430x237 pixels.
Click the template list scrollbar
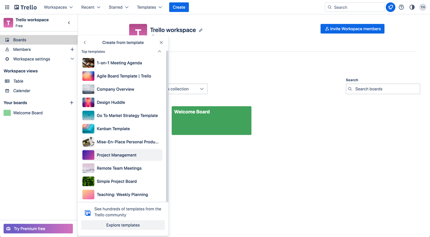[x=167, y=126]
